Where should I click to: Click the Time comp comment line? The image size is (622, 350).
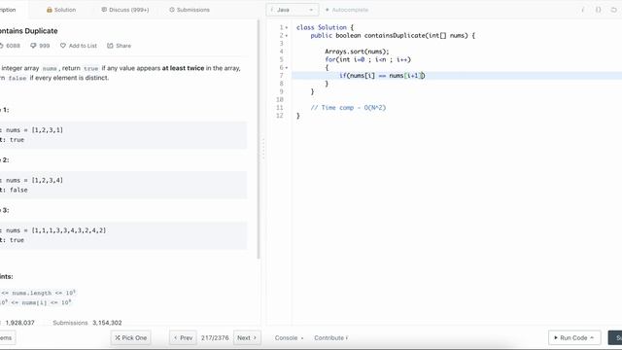point(348,108)
